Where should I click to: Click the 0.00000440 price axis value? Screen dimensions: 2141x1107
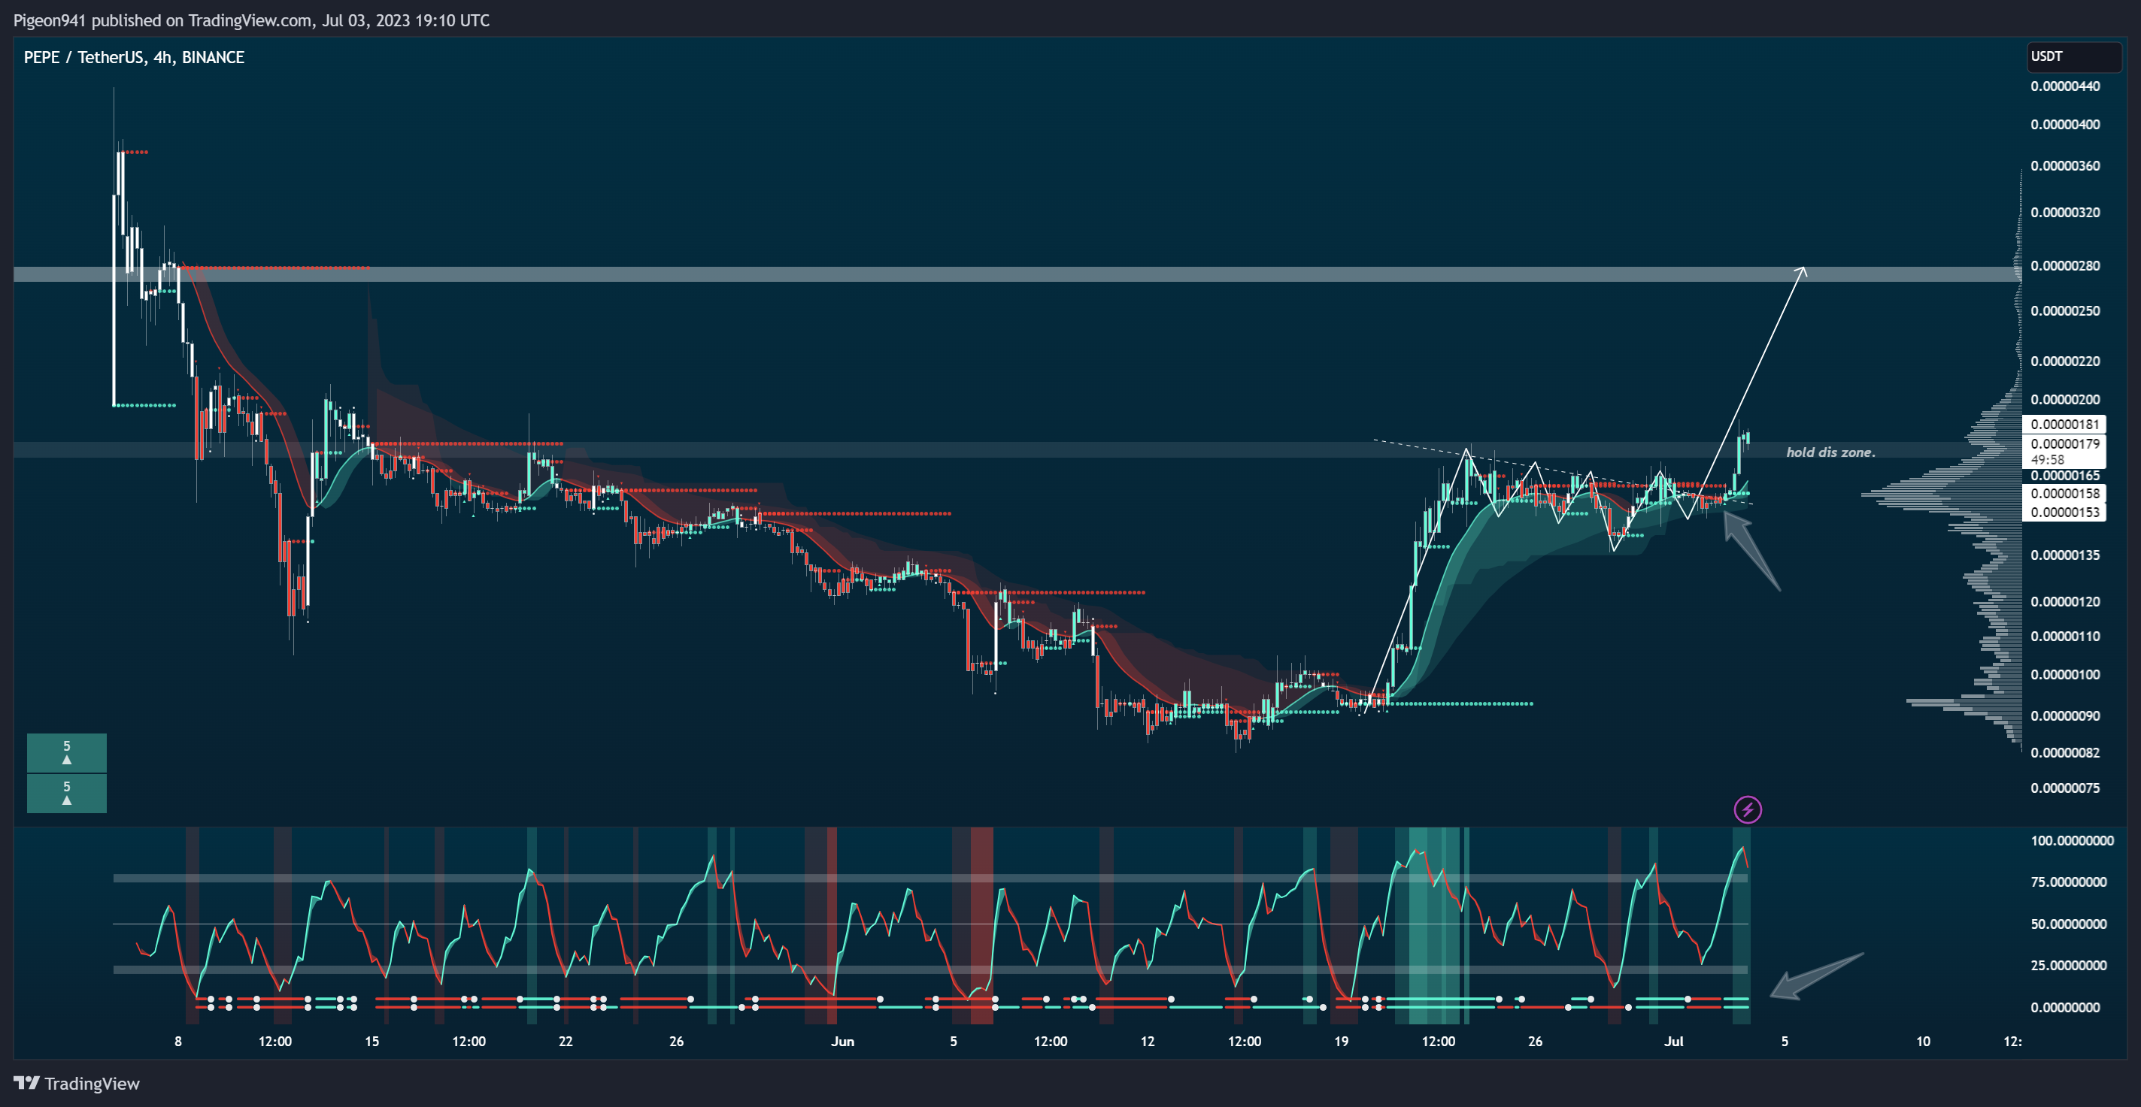click(2064, 86)
